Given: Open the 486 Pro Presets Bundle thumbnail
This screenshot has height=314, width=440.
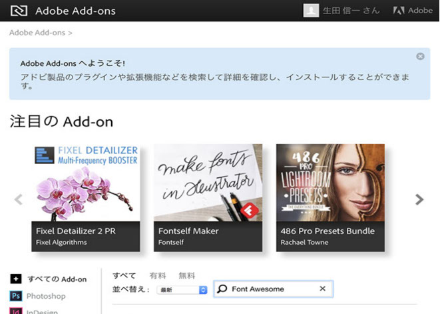Looking at the screenshot, I should pos(330,183).
